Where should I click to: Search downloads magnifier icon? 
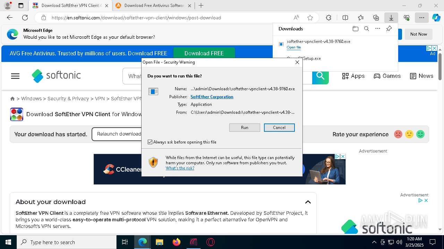pos(366,29)
